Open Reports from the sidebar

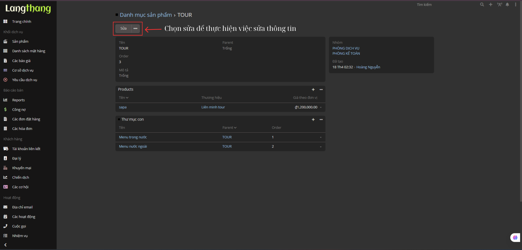point(18,100)
